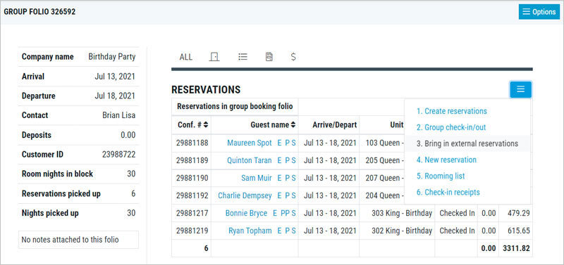
Task: Click confirmation number 29881192
Action: pyautogui.click(x=192, y=195)
